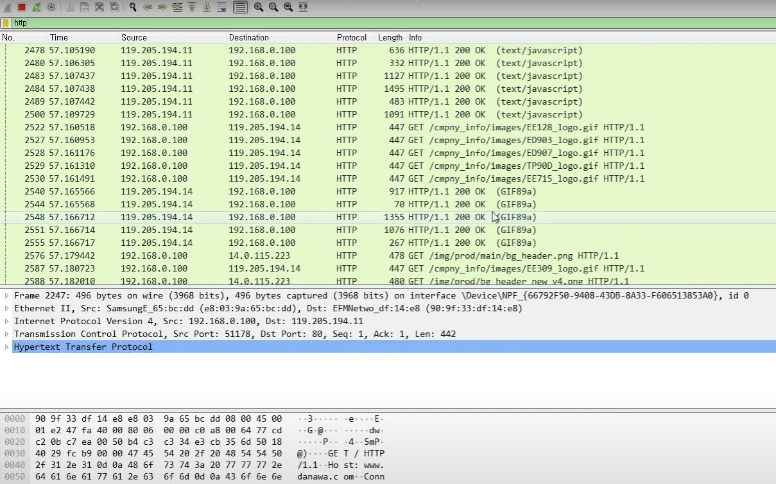Find a packet with magnifier icon

coord(133,7)
